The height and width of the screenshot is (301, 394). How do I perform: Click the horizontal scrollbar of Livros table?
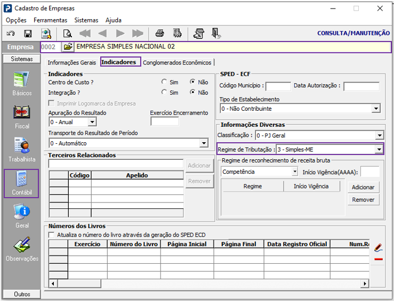point(208,283)
